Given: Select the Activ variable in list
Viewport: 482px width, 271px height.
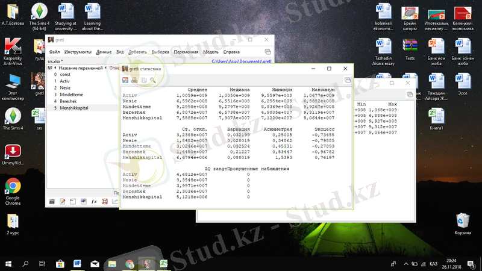Looking at the screenshot, I should 65,81.
